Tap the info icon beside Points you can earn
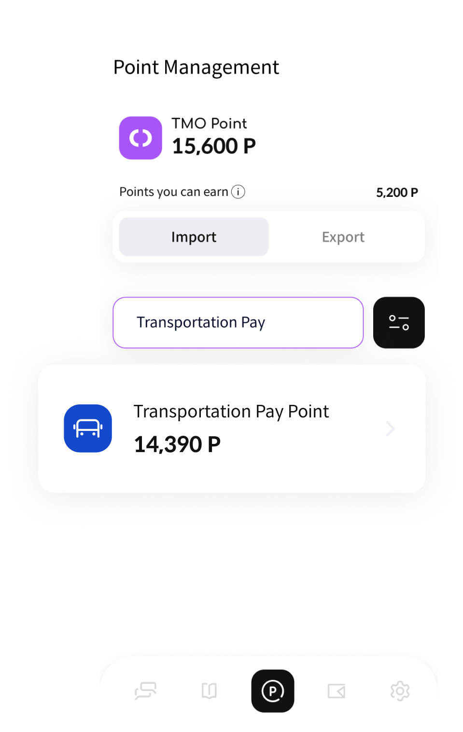The image size is (463, 732). [238, 192]
